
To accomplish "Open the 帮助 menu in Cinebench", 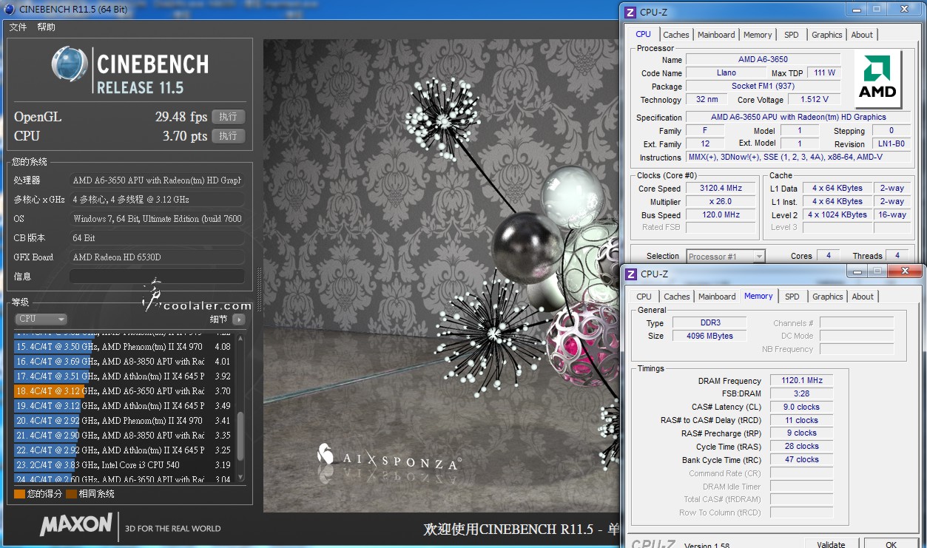I will (46, 27).
